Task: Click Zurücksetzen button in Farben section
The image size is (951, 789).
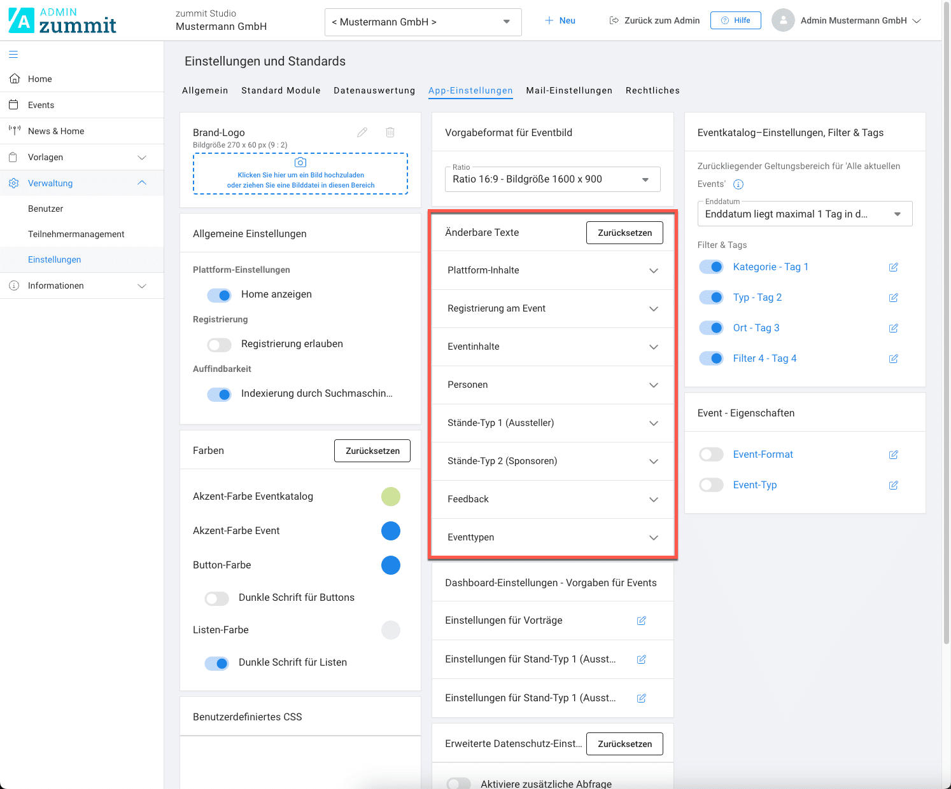Action: point(372,451)
